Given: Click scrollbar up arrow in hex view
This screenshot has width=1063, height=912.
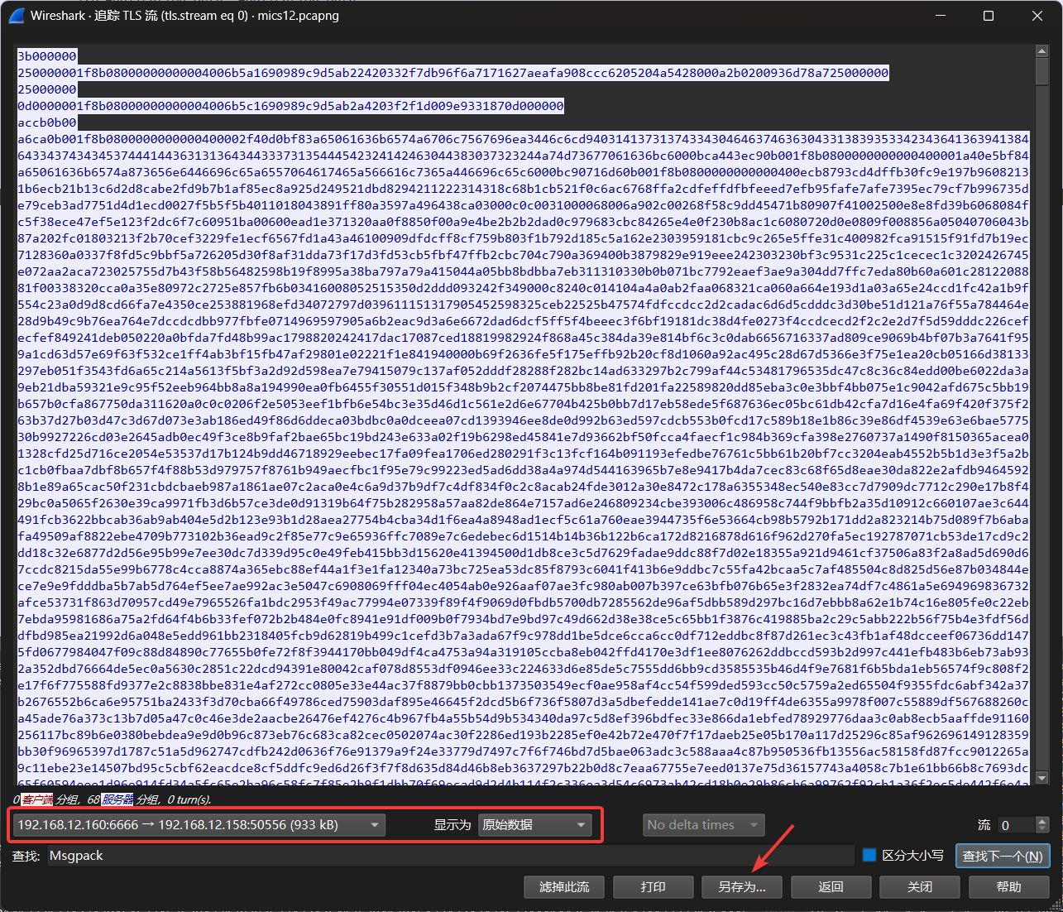Looking at the screenshot, I should point(1041,52).
